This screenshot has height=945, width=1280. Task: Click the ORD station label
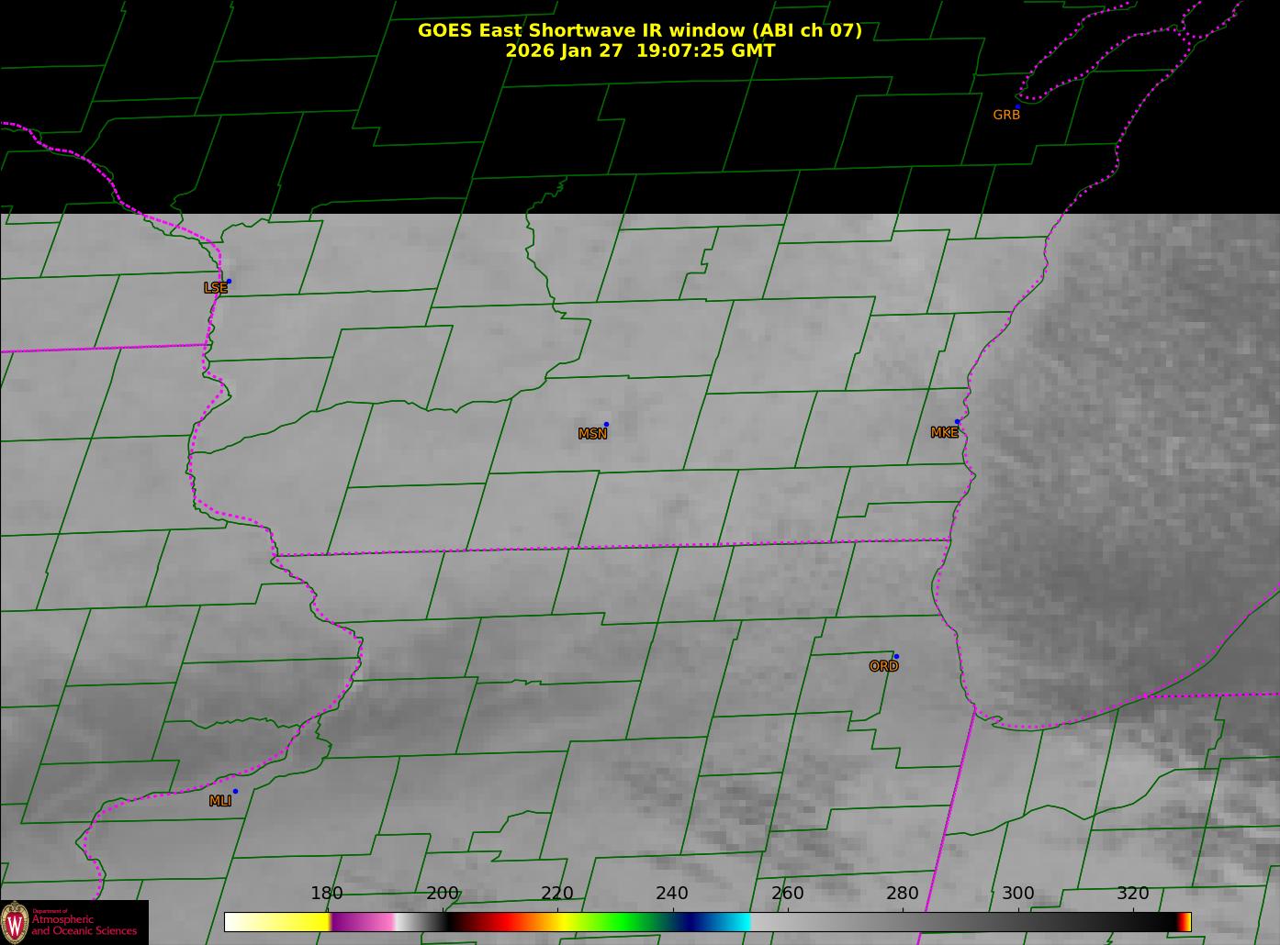883,667
